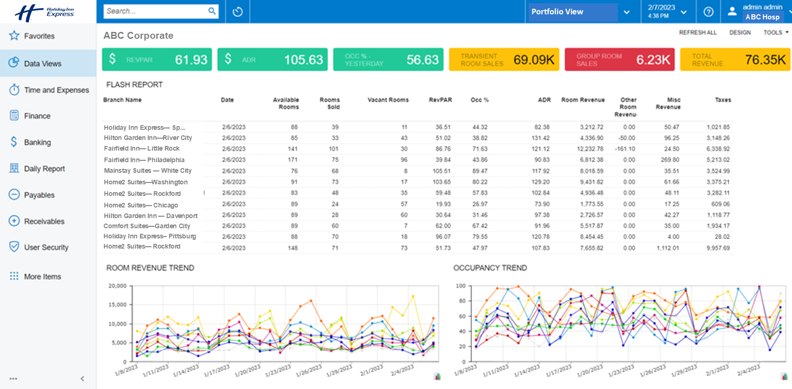Collapse the left sidebar with the chevron

coord(82,379)
